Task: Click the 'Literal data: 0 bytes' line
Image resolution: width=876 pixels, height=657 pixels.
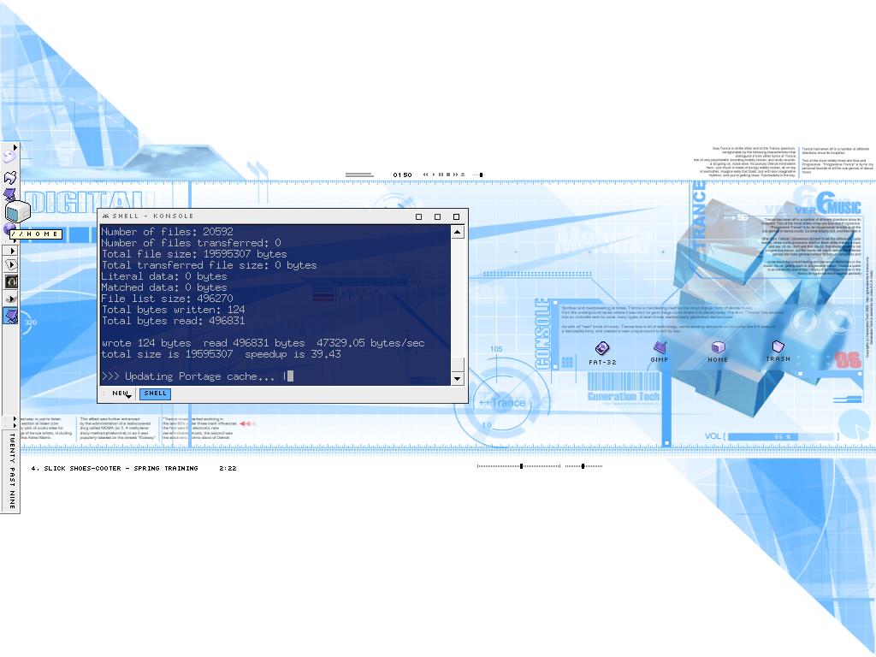Action: point(164,276)
